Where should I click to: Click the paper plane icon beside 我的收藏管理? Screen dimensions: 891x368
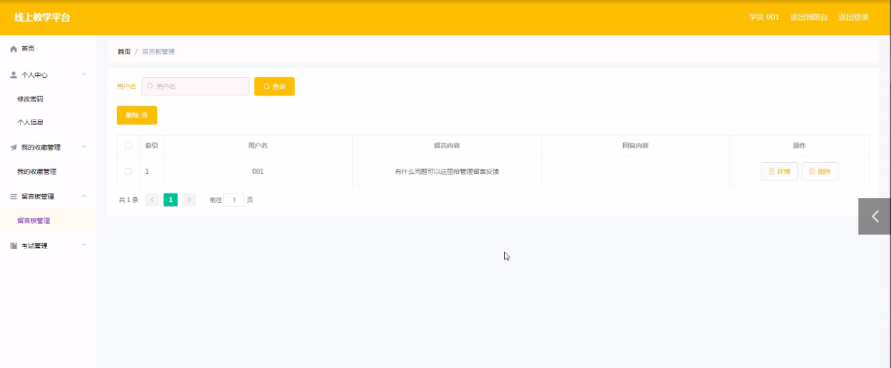point(13,147)
